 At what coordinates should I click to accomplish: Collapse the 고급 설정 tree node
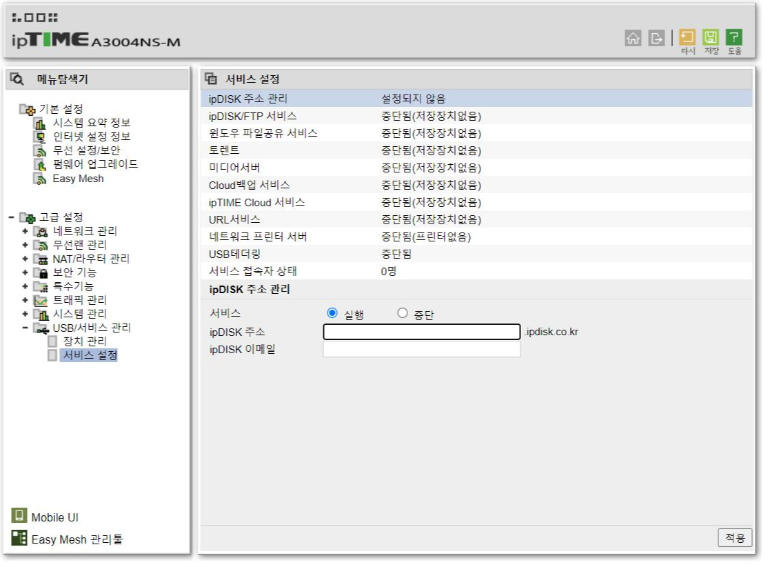[11, 217]
